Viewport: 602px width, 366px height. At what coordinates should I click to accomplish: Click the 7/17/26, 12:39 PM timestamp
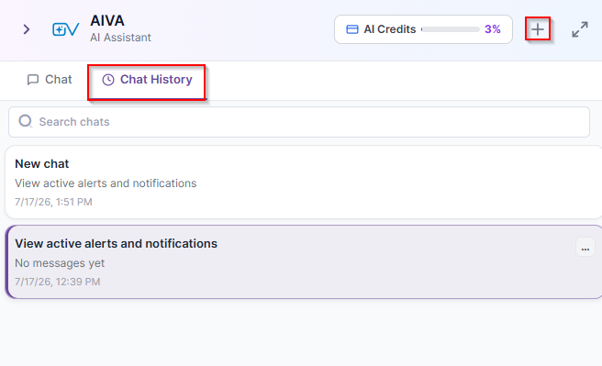pos(58,282)
